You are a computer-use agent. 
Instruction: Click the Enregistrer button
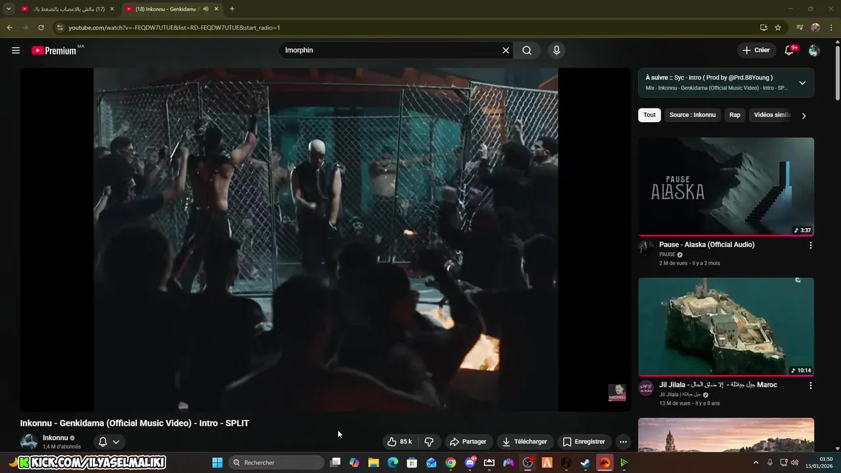[584, 441]
